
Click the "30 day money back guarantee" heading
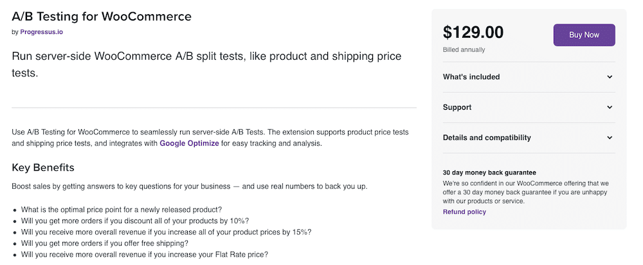pyautogui.click(x=489, y=173)
